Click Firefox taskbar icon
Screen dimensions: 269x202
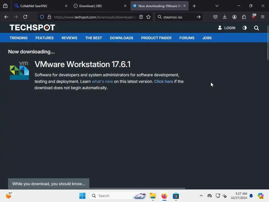[164, 196]
